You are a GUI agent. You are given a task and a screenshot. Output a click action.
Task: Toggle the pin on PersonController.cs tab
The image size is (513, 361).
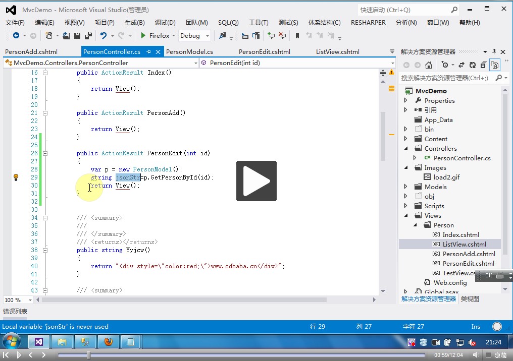(x=149, y=52)
